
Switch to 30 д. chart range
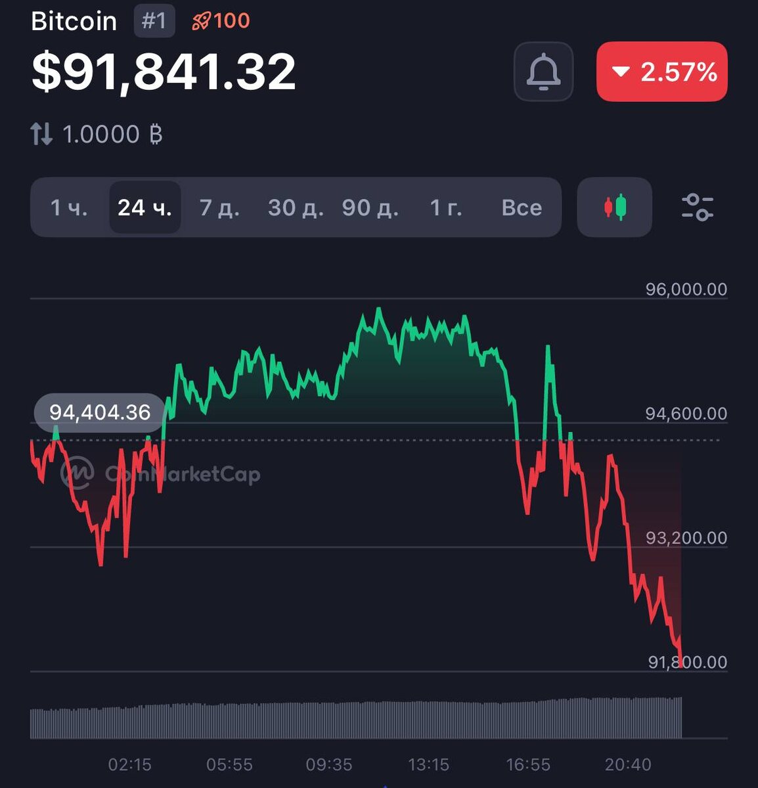(296, 208)
